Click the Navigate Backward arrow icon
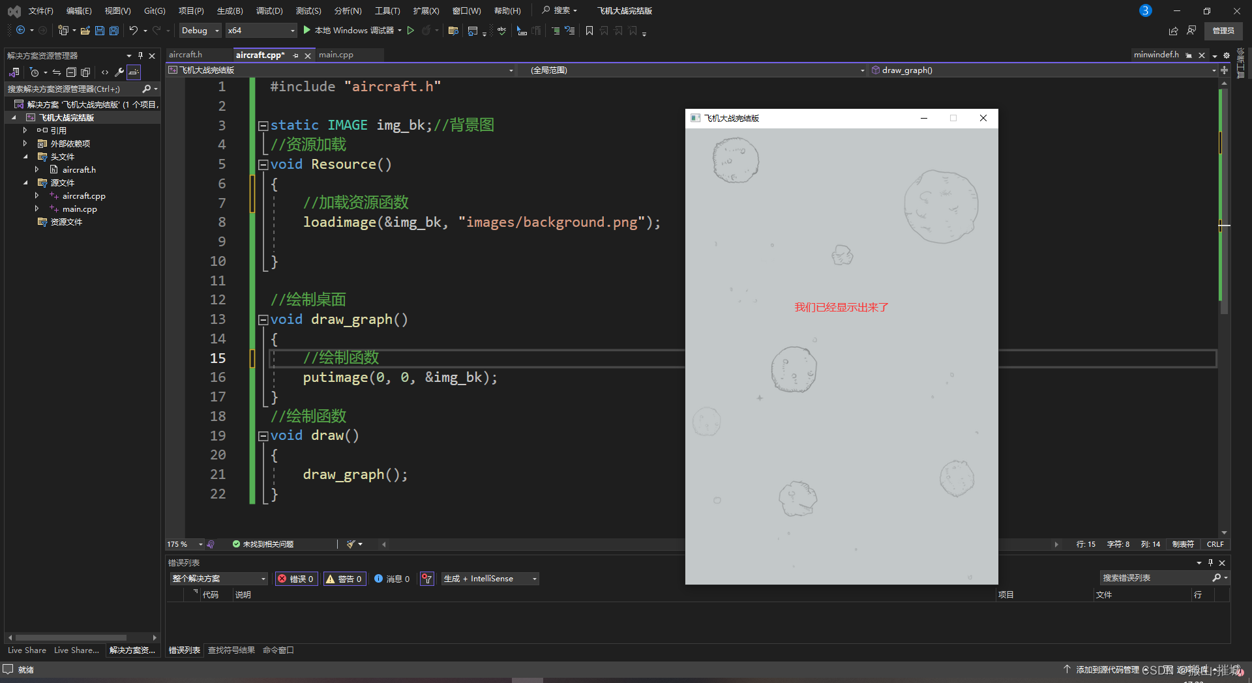This screenshot has height=683, width=1252. point(21,31)
